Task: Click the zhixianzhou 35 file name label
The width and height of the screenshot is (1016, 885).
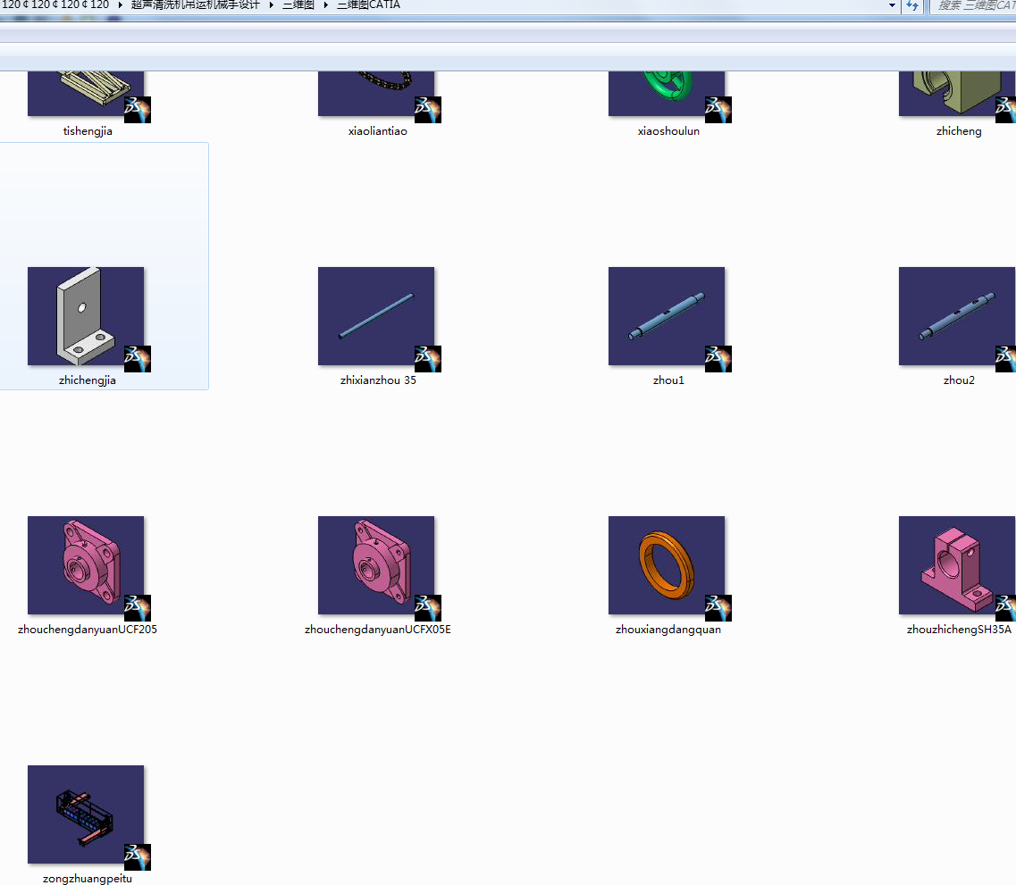Action: (378, 380)
